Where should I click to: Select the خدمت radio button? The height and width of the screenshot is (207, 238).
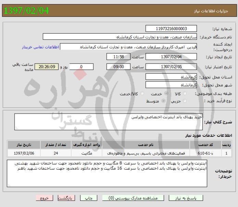(x=166, y=93)
